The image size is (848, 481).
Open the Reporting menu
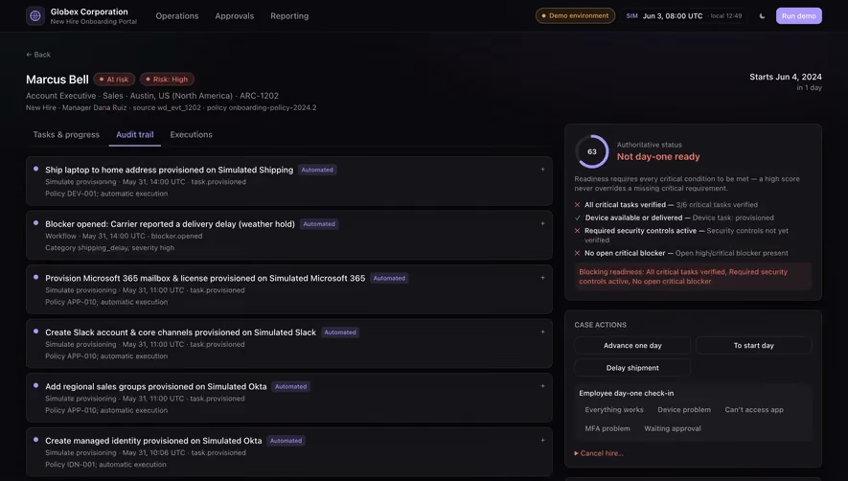[289, 15]
